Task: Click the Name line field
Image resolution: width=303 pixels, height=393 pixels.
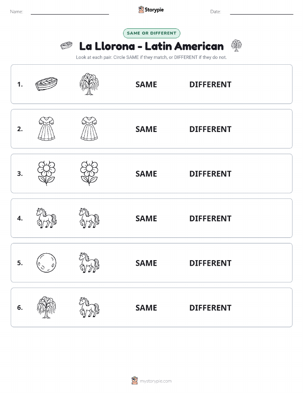Action: tap(70, 12)
